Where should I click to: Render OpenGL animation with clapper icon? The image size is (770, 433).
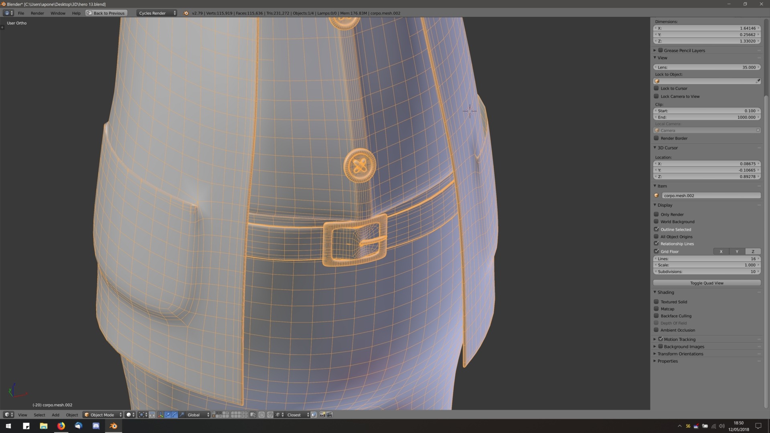point(329,415)
